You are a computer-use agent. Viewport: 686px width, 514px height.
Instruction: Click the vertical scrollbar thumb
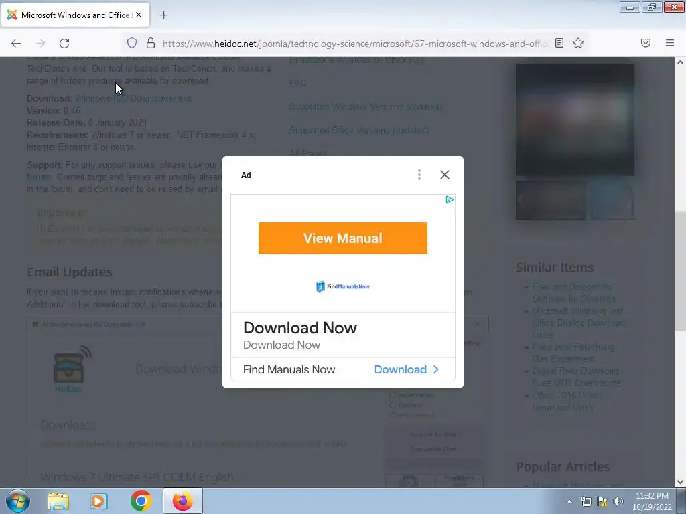680,270
